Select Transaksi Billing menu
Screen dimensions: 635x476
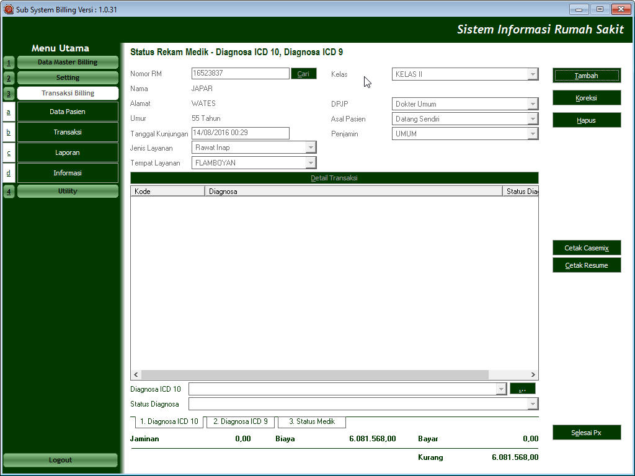68,93
